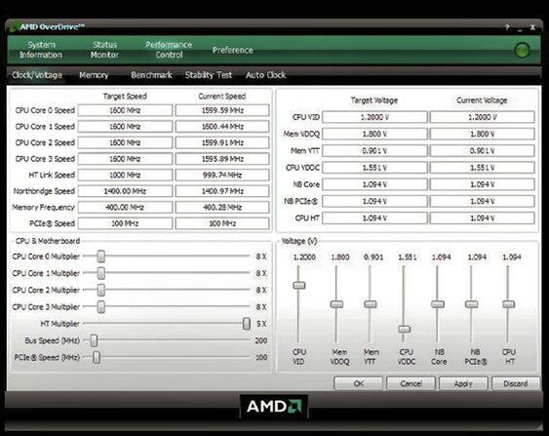Open the Stability Test sub-tab
The width and height of the screenshot is (549, 436).
[209, 75]
